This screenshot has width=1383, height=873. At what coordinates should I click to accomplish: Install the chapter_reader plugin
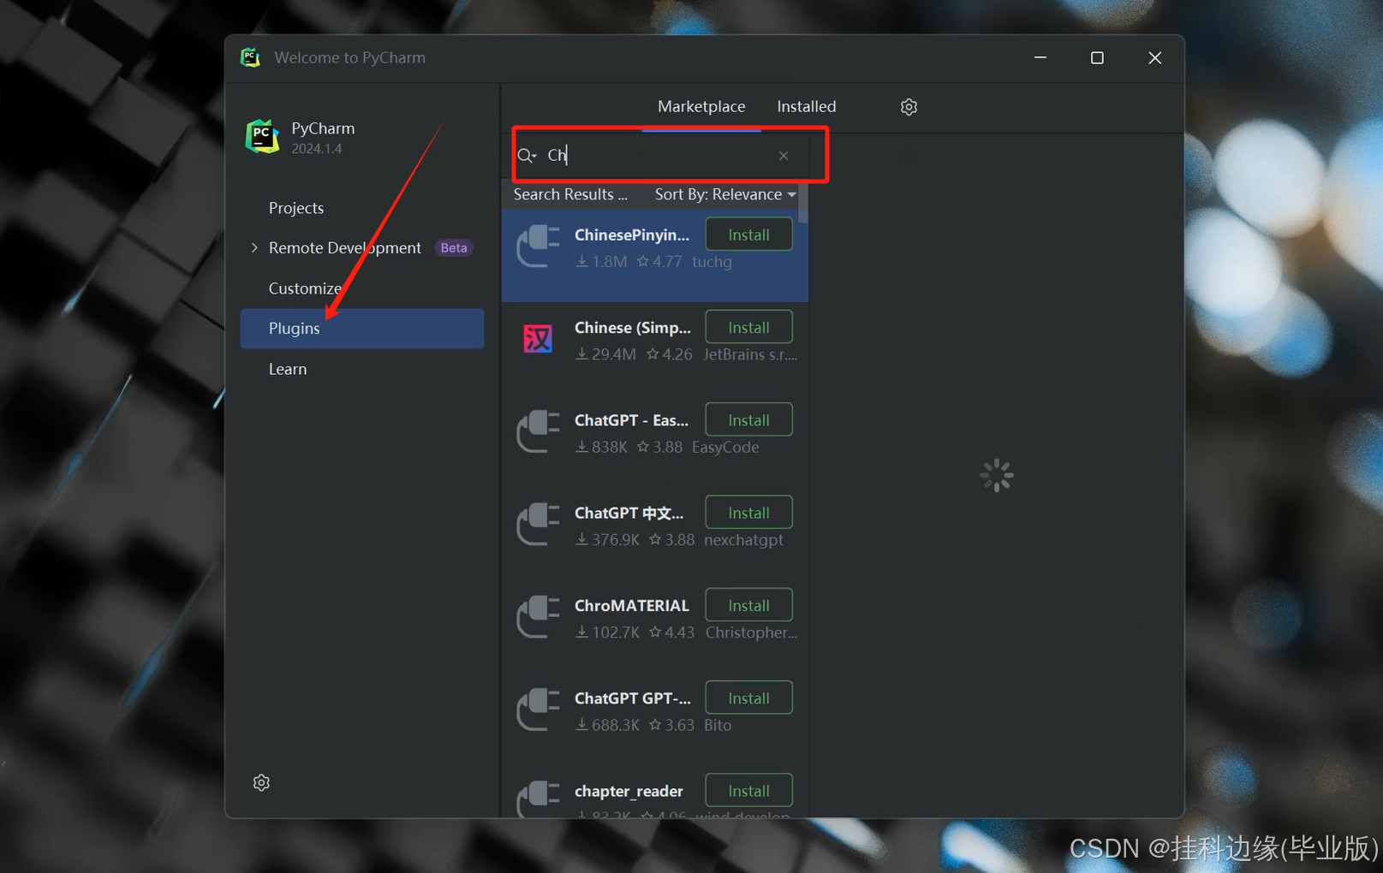(x=748, y=791)
